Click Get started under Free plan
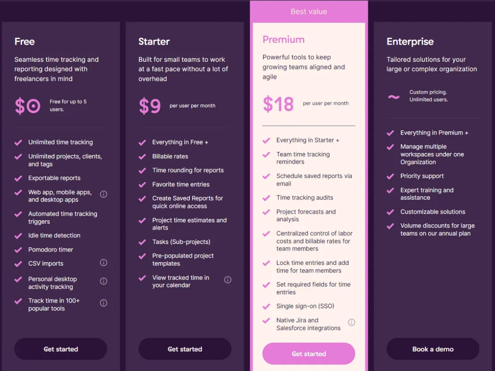The image size is (495, 371). (x=61, y=349)
